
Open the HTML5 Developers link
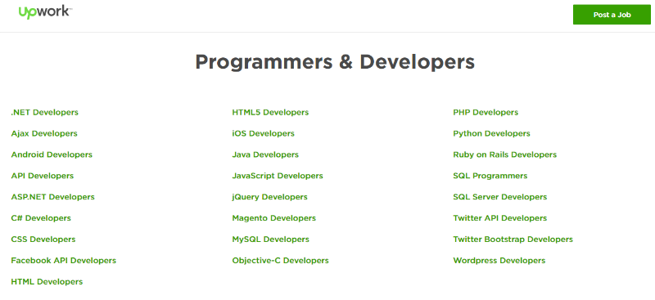tap(270, 112)
